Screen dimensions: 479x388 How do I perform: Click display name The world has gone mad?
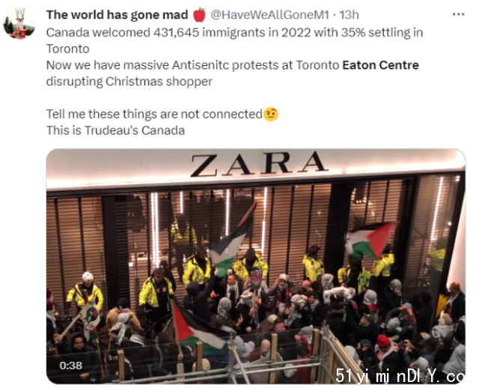pyautogui.click(x=117, y=15)
